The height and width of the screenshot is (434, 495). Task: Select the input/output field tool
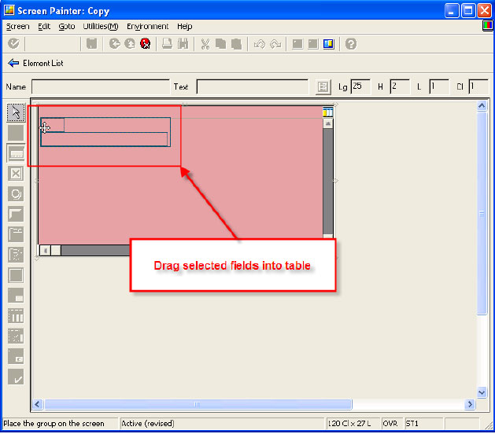tap(15, 153)
